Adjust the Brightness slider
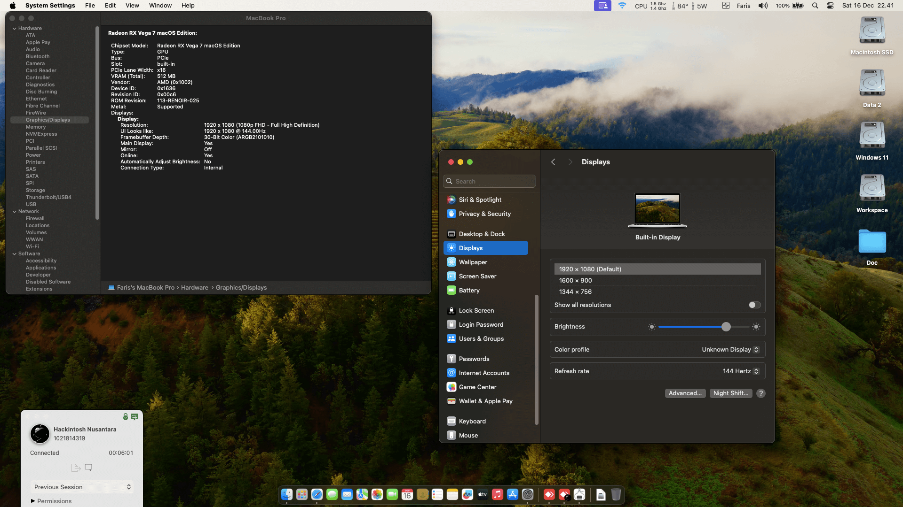The image size is (903, 507). 726,327
